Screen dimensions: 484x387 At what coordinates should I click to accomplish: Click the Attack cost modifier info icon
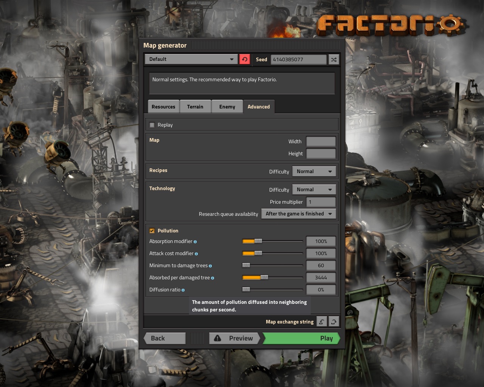point(196,254)
